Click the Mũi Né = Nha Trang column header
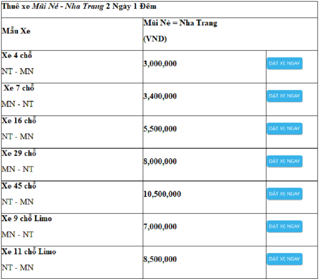Viewport: 319px width, 279px height. [x=180, y=23]
